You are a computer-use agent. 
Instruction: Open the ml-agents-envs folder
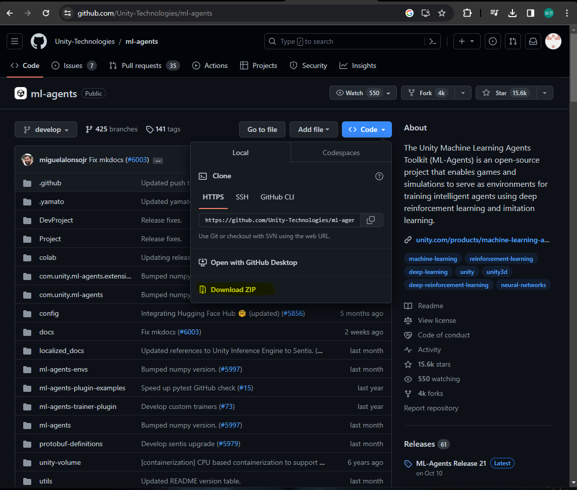(x=64, y=369)
